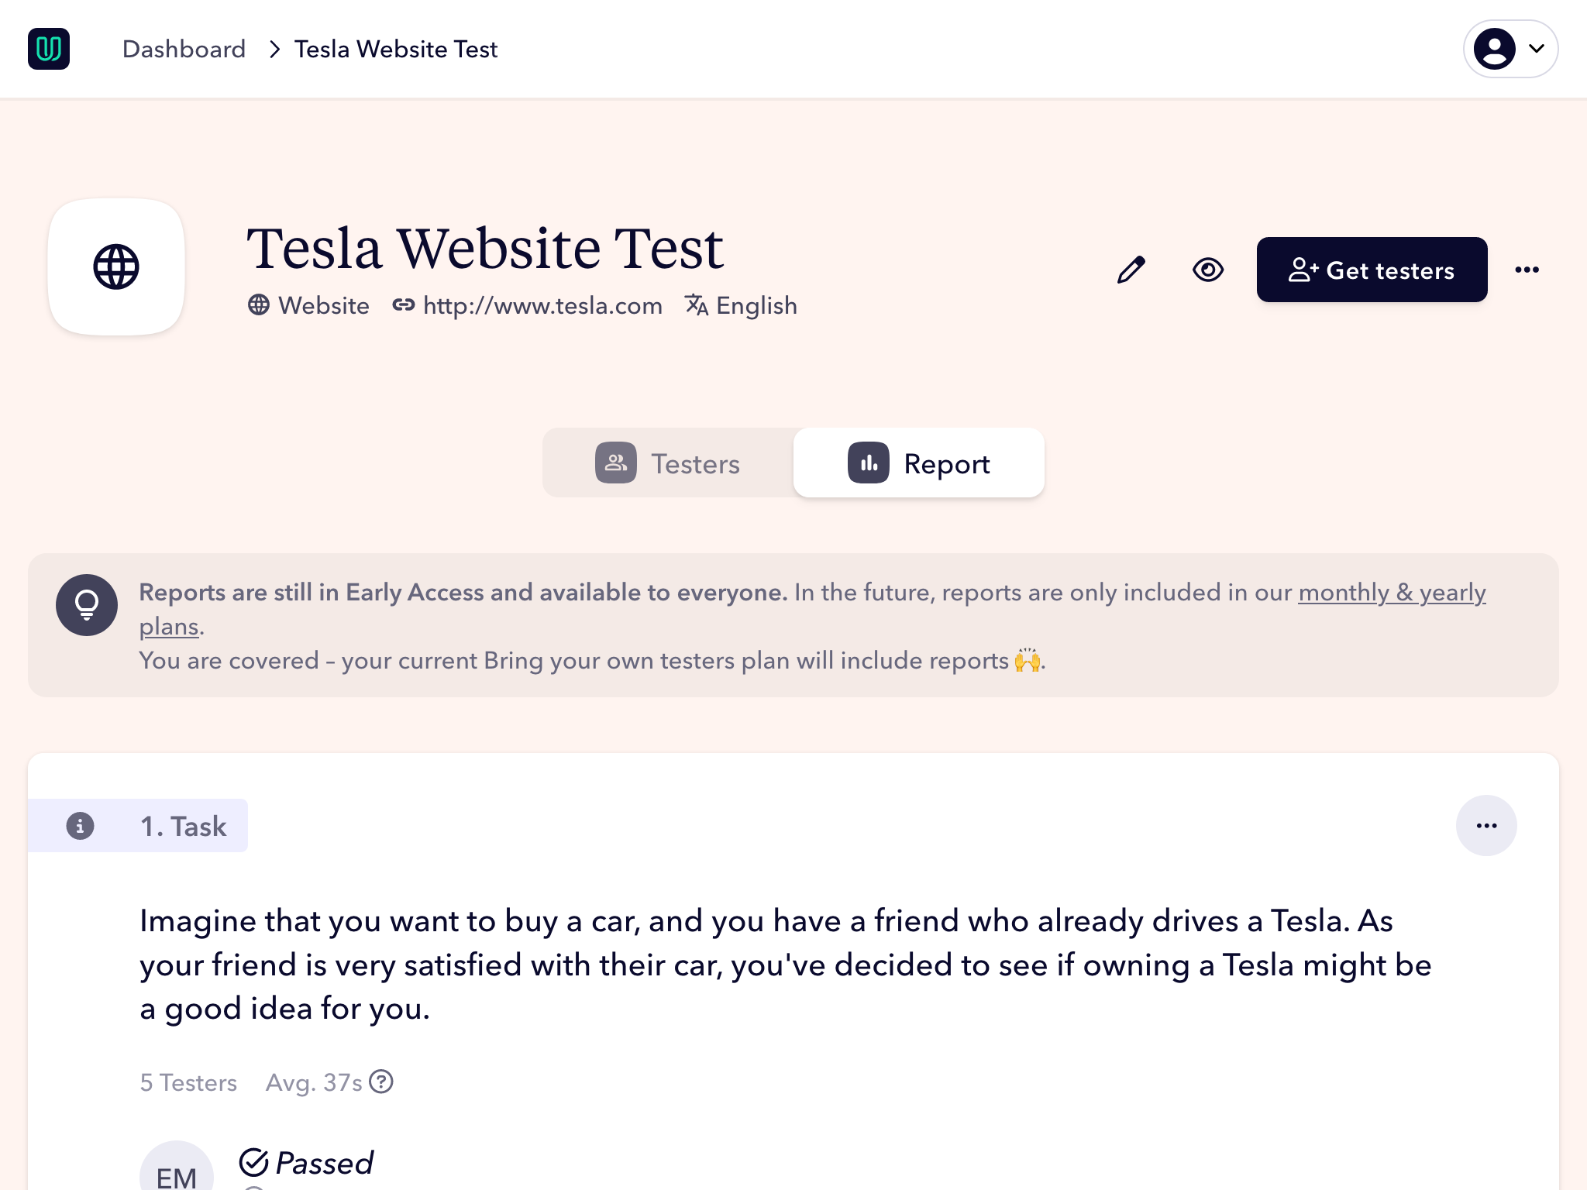The image size is (1587, 1190).
Task: Click the large globe test icon
Action: (x=116, y=267)
